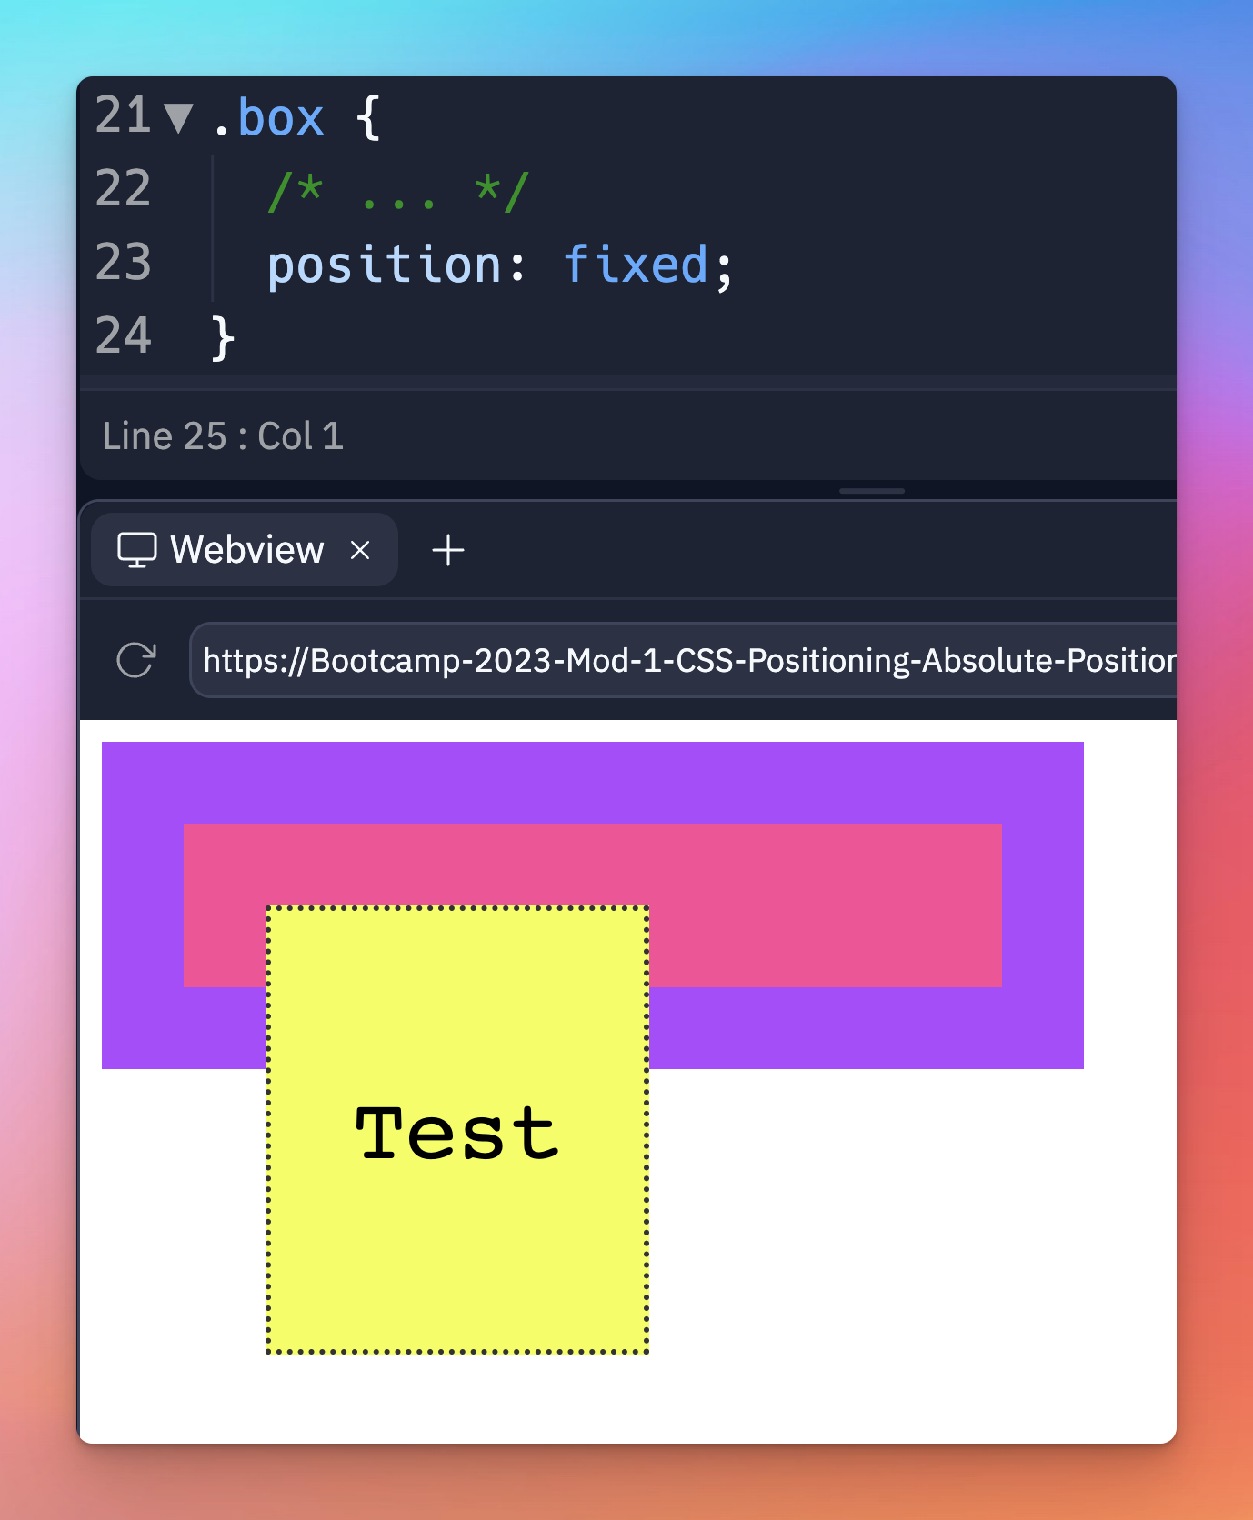1253x1520 pixels.
Task: Click the fixed value keyword
Action: point(636,265)
